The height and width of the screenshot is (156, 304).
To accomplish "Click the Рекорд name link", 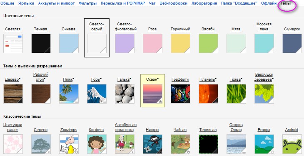I will (264, 130).
